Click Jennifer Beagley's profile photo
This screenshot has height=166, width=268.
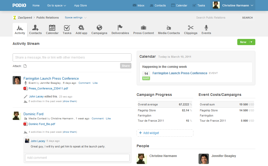[x=203, y=159]
